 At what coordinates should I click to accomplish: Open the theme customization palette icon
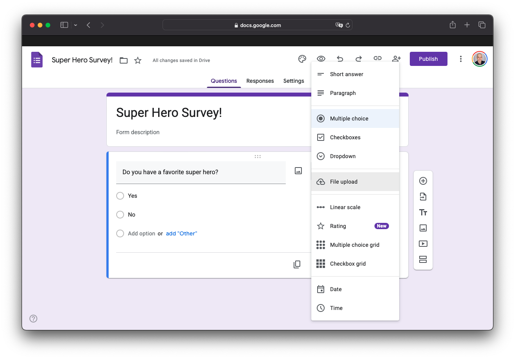[x=302, y=59]
